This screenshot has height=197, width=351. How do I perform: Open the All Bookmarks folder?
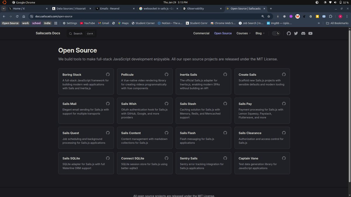[337, 23]
